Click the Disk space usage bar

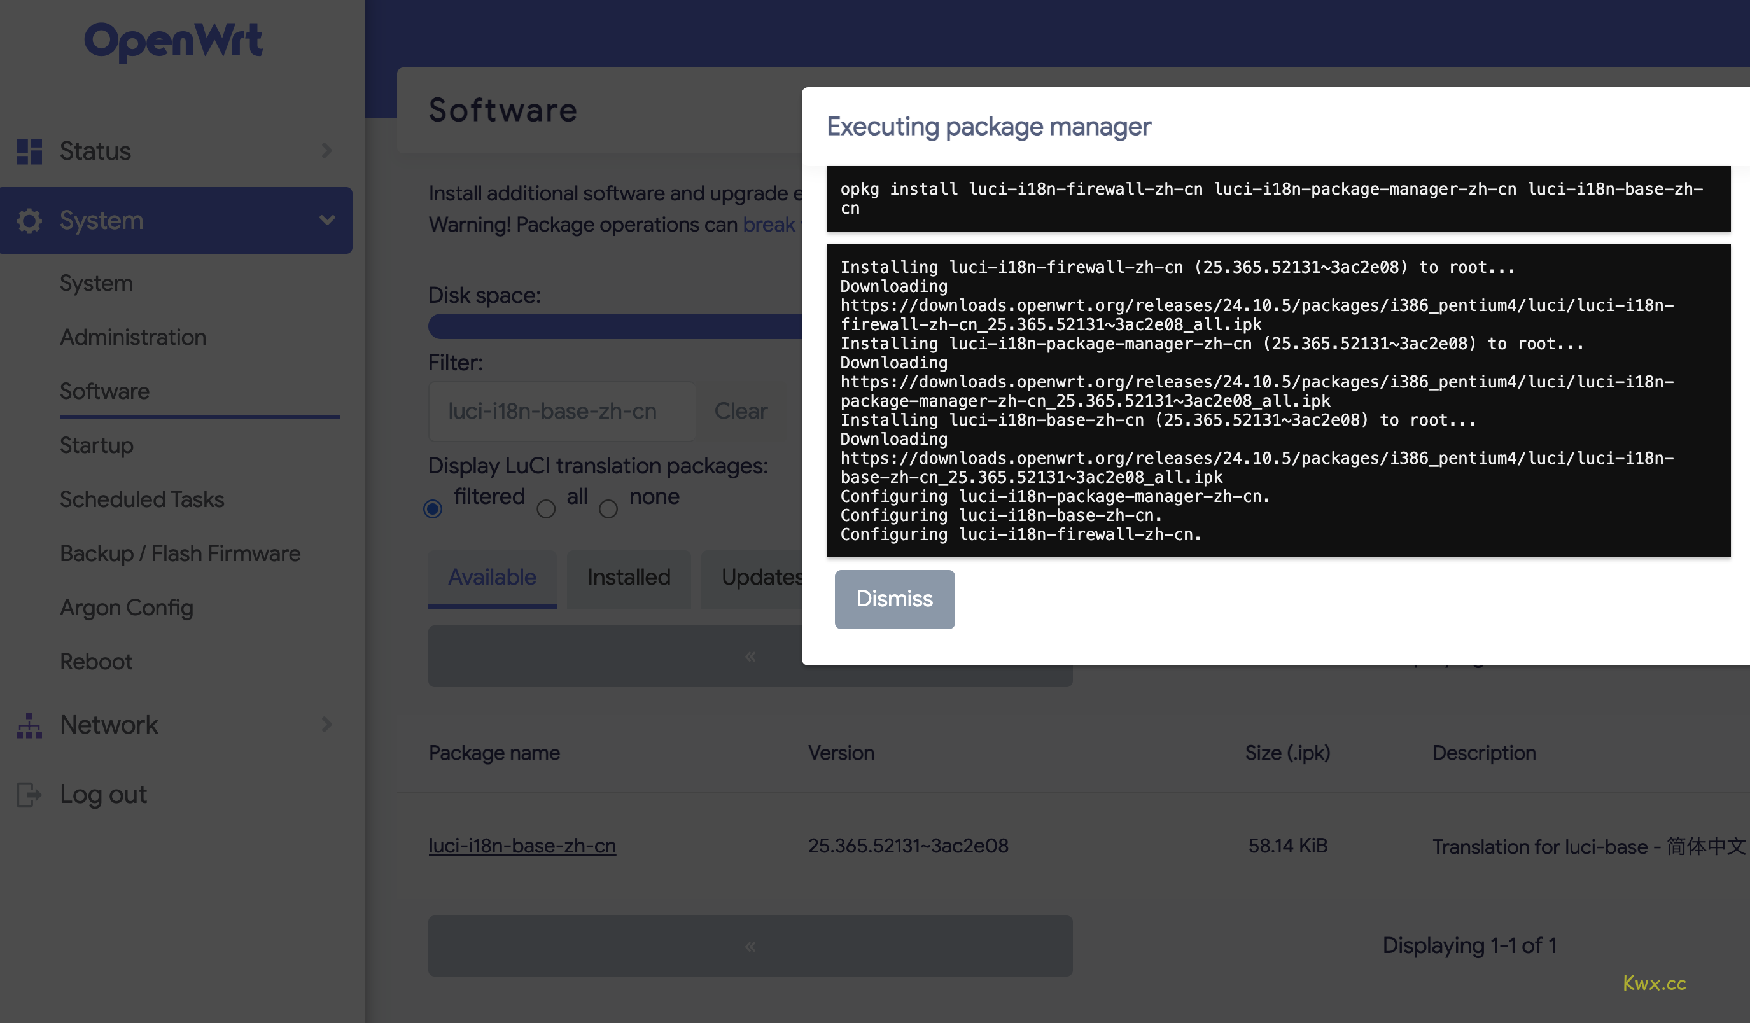[615, 326]
